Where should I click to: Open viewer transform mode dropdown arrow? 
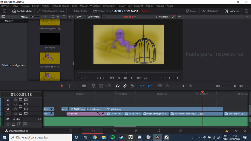click(x=85, y=78)
